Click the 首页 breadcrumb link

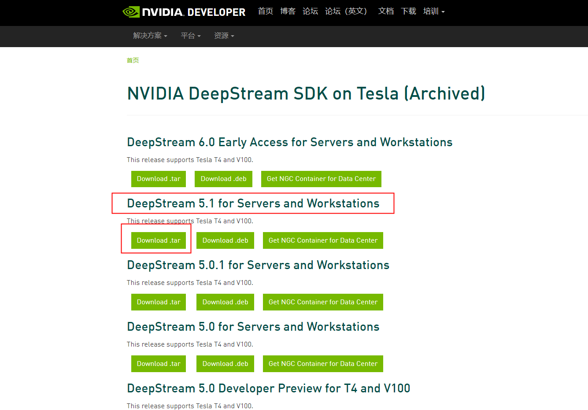(133, 60)
